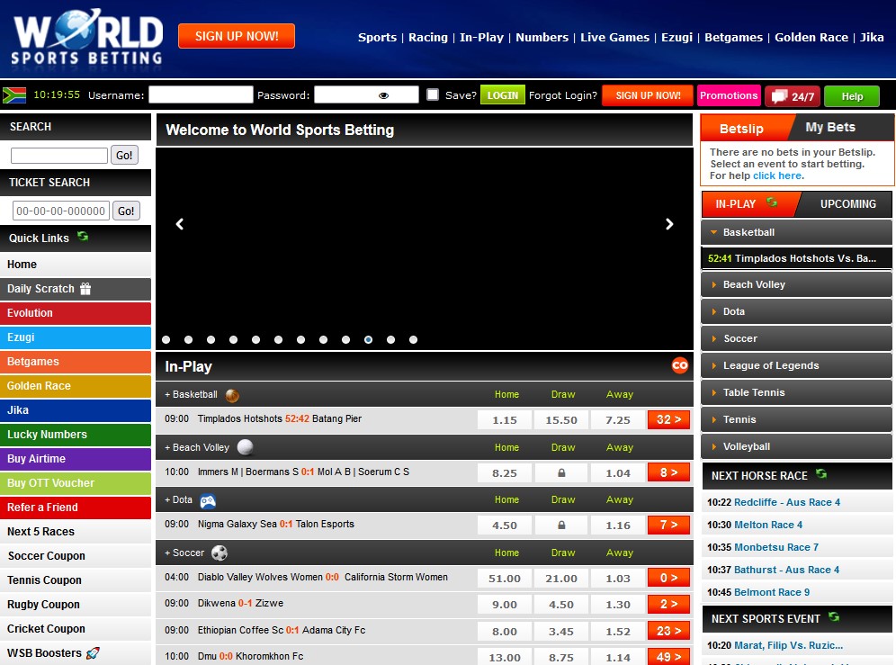This screenshot has width=896, height=665.
Task: Select the active tenth carousel dot
Action: click(x=369, y=339)
